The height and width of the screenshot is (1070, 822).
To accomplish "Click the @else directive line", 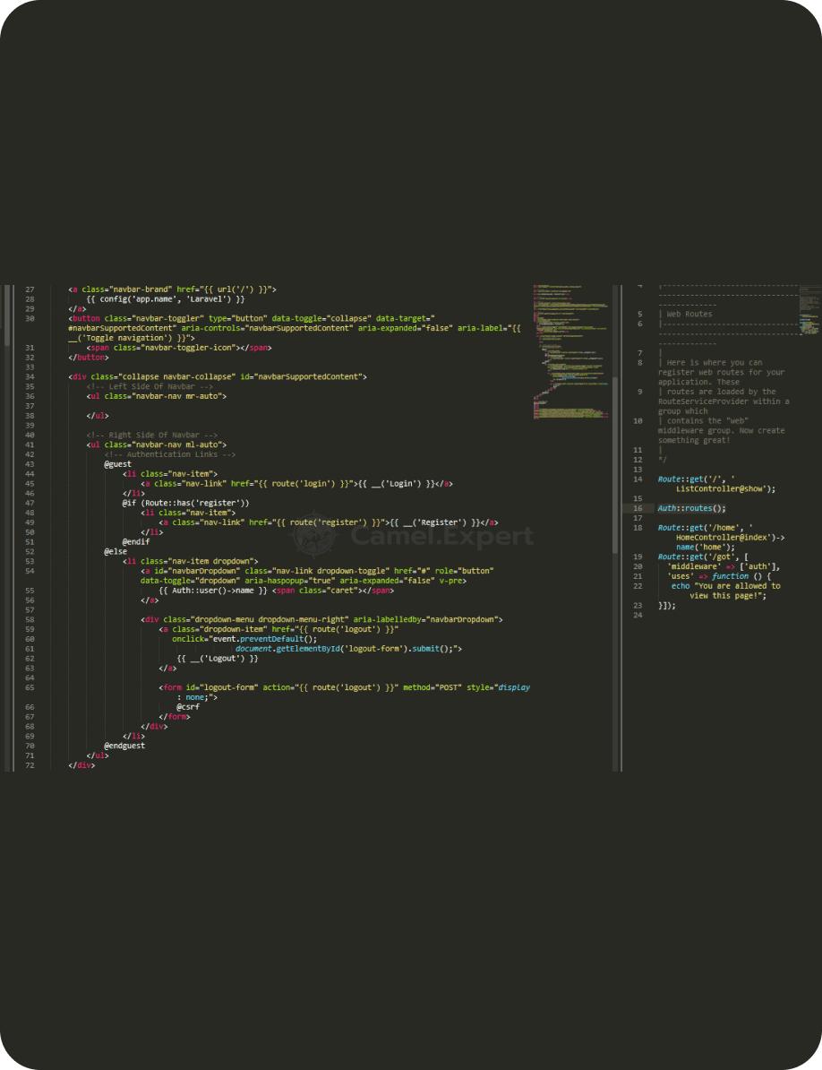I will pyautogui.click(x=116, y=551).
